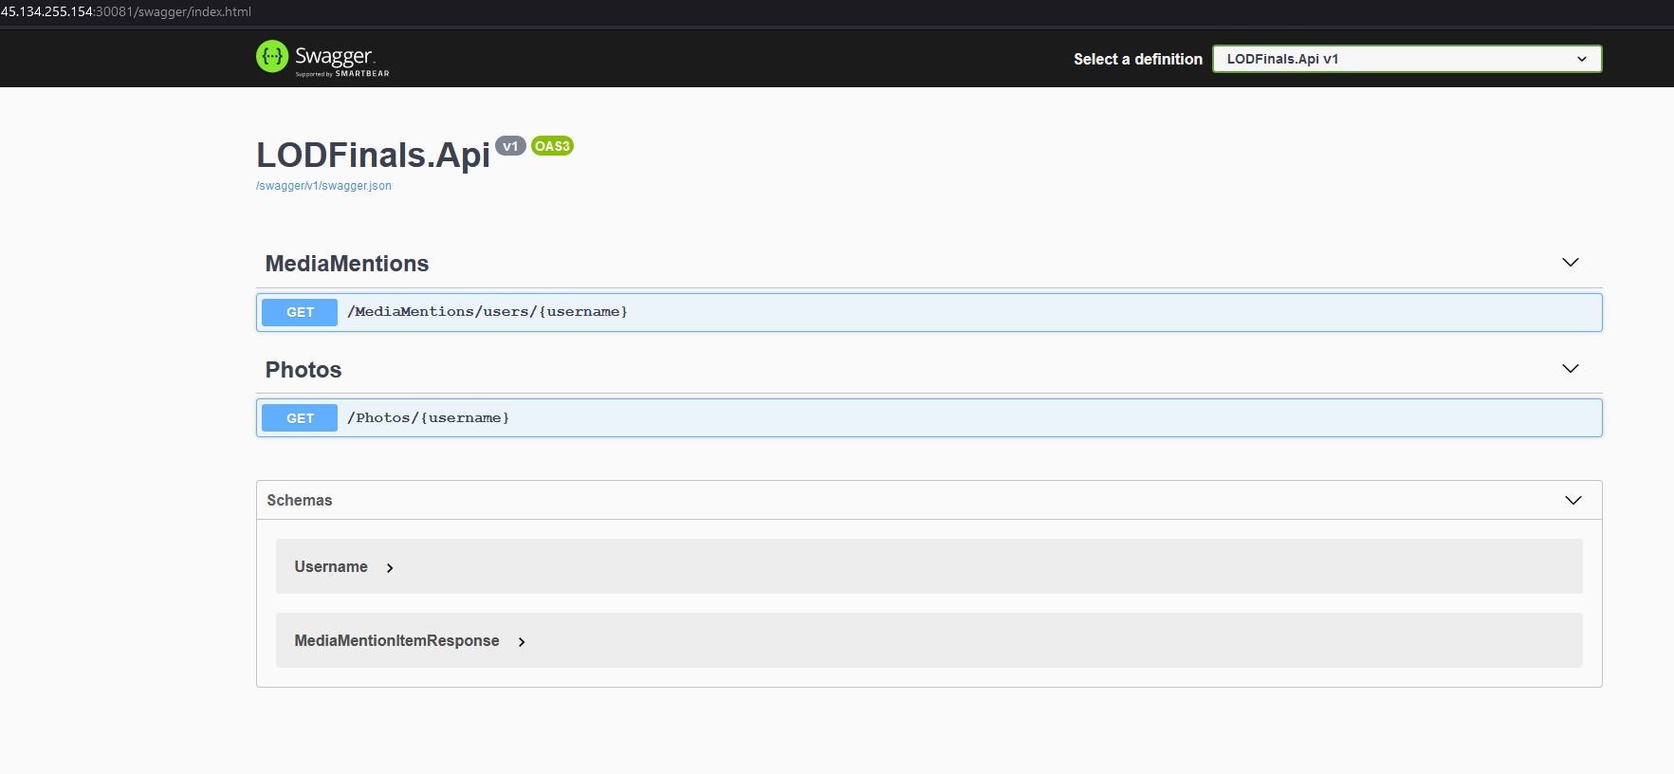Click the Photos section heading
The image size is (1674, 774).
coord(304,370)
